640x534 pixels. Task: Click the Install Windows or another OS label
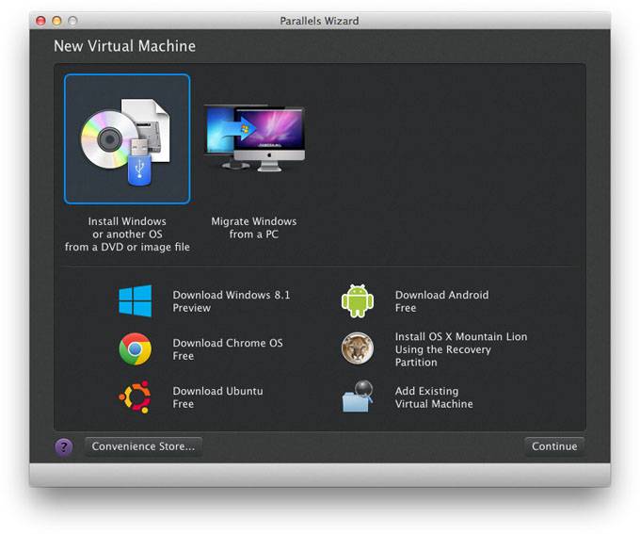tap(127, 235)
